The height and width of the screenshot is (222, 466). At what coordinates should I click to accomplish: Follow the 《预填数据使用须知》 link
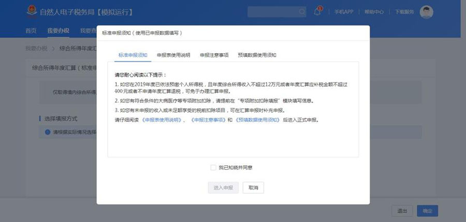click(x=257, y=120)
